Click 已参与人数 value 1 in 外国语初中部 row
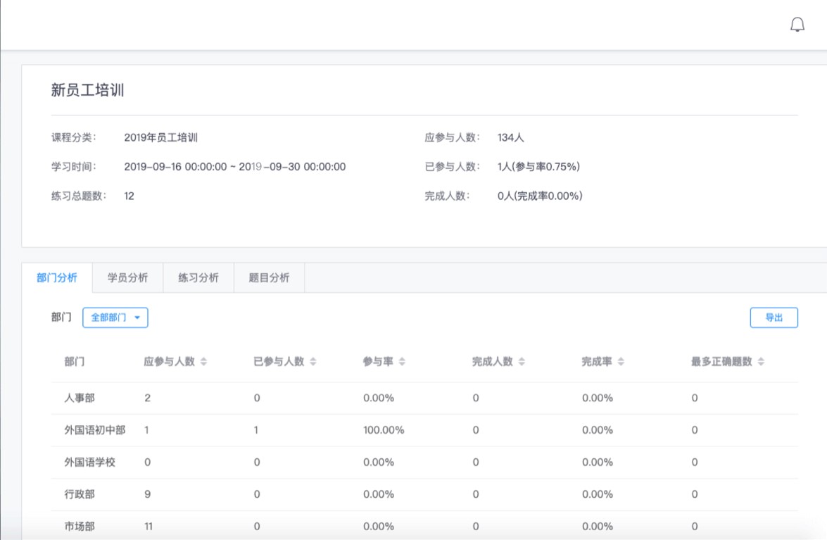This screenshot has width=827, height=540. click(256, 429)
